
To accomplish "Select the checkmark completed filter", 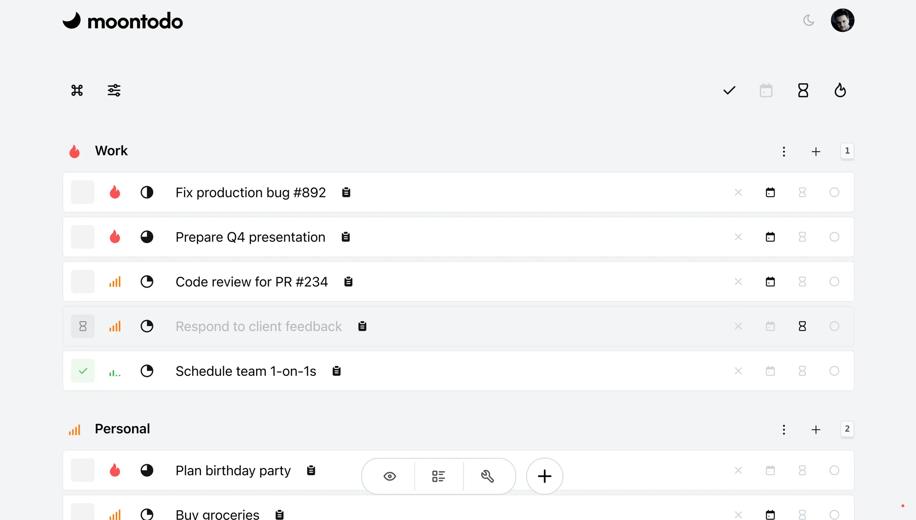I will click(x=729, y=90).
